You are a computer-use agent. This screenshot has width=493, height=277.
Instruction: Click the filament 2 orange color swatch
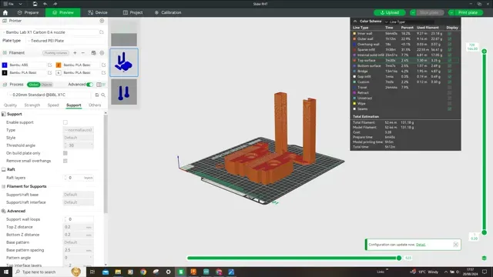pos(59,65)
